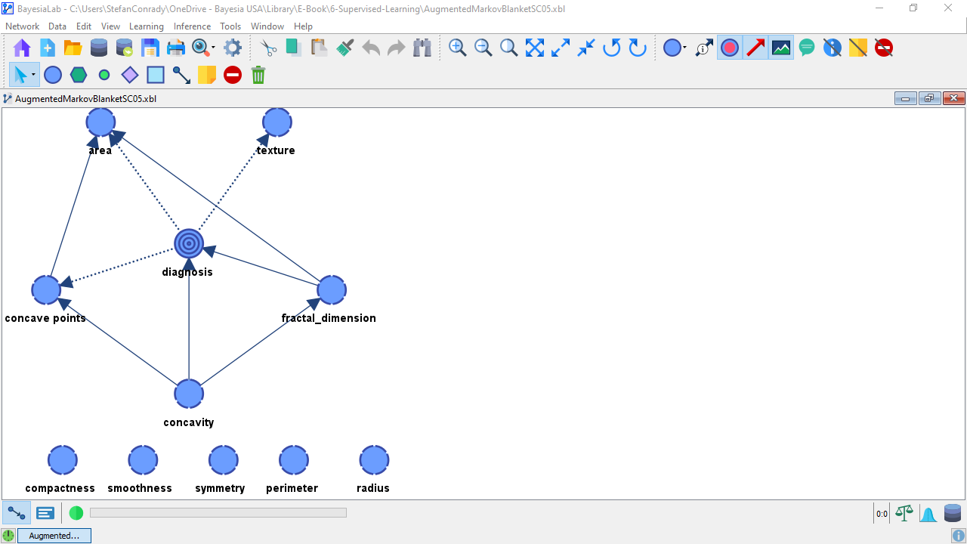Shrink the graph with diagonal inward arrows
The image size is (967, 544).
[586, 48]
